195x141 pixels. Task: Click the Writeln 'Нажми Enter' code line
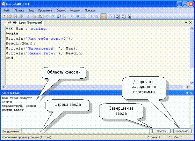tap(44, 53)
